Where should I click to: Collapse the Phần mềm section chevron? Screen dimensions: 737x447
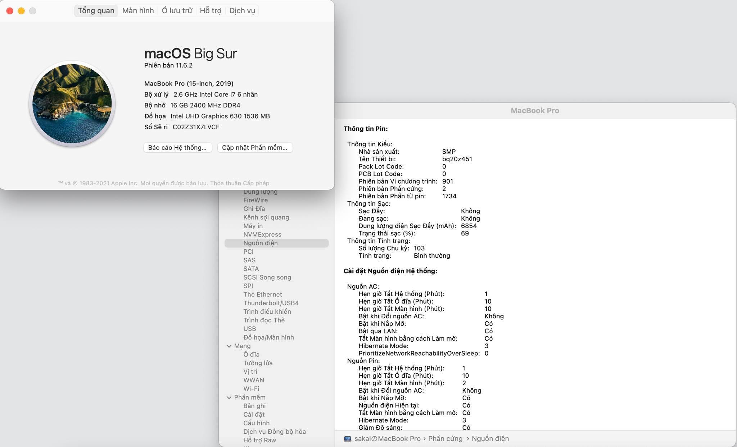click(229, 397)
